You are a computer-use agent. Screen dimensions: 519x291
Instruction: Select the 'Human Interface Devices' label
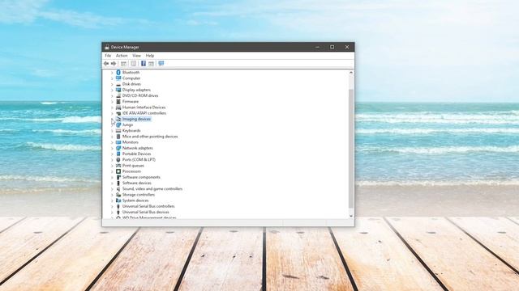coord(144,108)
